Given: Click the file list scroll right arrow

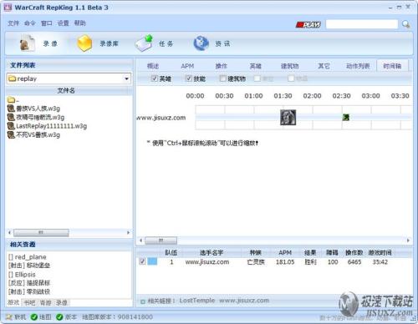Looking at the screenshot, I should [128, 232].
